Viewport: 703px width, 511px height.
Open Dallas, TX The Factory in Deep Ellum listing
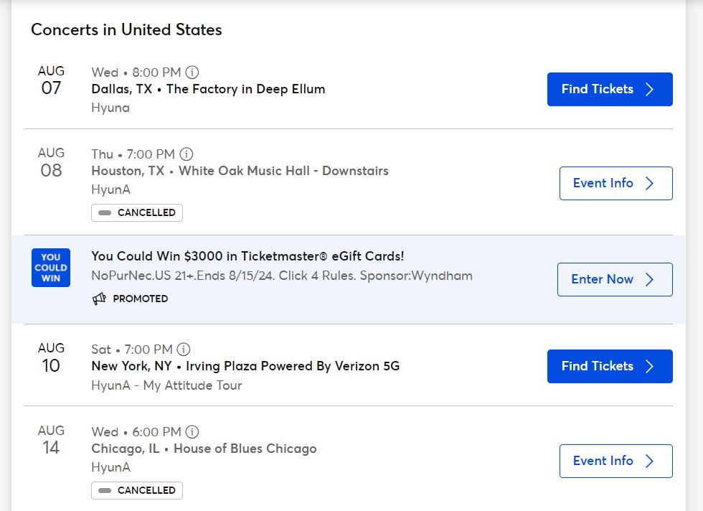[x=208, y=89]
